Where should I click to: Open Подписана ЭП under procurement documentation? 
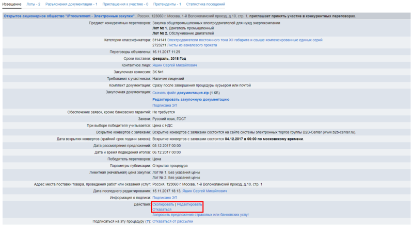pyautogui.click(x=165, y=106)
